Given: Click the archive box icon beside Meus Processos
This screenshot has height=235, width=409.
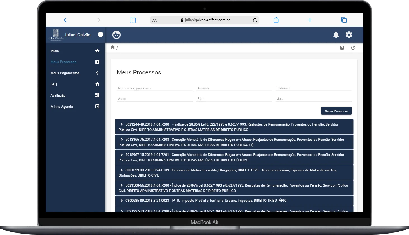Looking at the screenshot, I should click(97, 62).
